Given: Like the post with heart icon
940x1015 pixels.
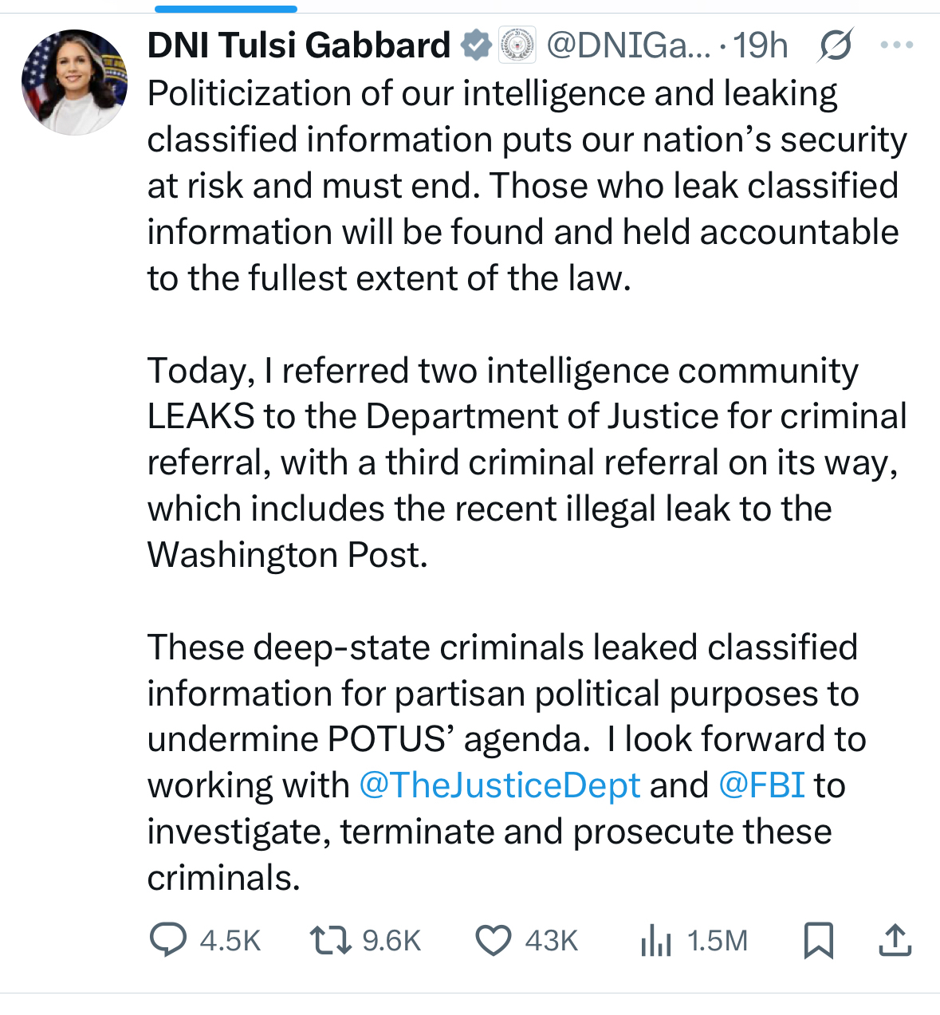Looking at the screenshot, I should [494, 939].
